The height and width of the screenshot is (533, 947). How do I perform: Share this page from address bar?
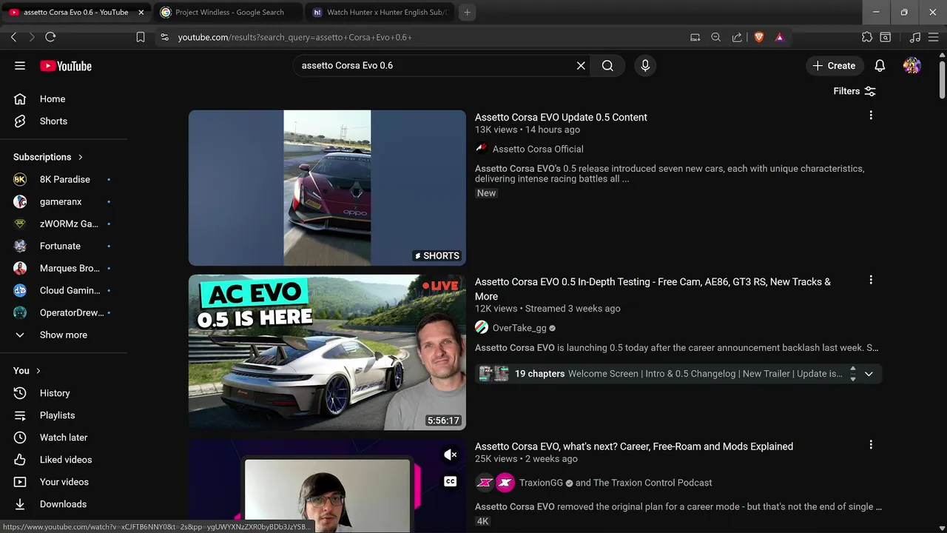[737, 37]
